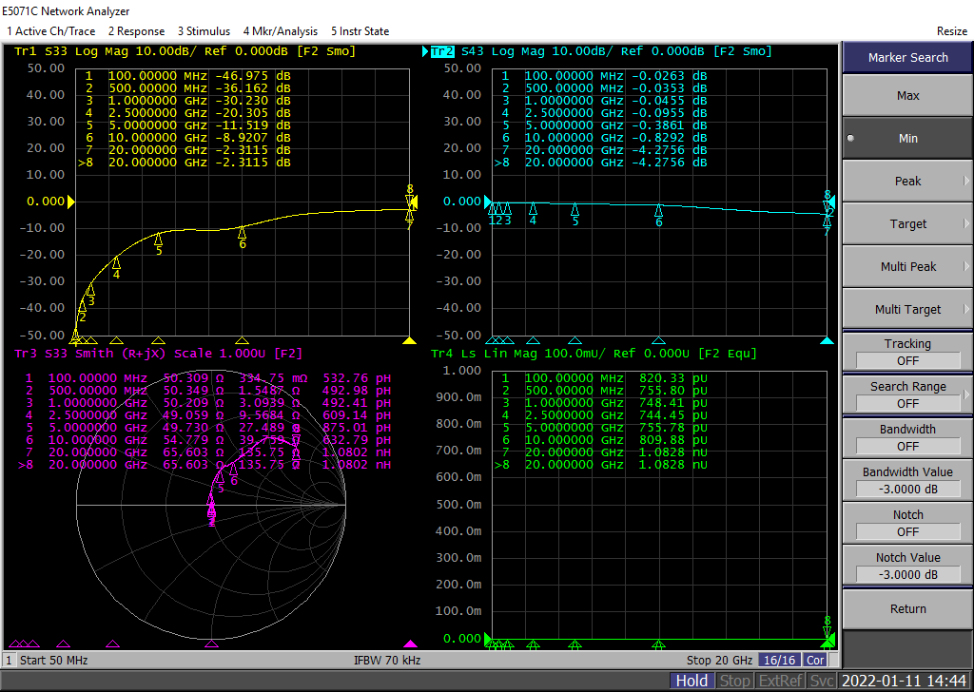This screenshot has height=692, width=974.
Task: Click the Return softkey
Action: [x=907, y=609]
